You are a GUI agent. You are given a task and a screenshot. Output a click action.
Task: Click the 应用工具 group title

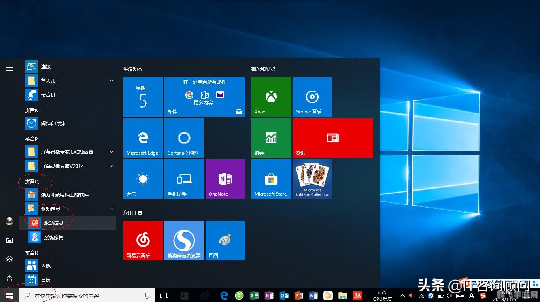[x=133, y=213]
